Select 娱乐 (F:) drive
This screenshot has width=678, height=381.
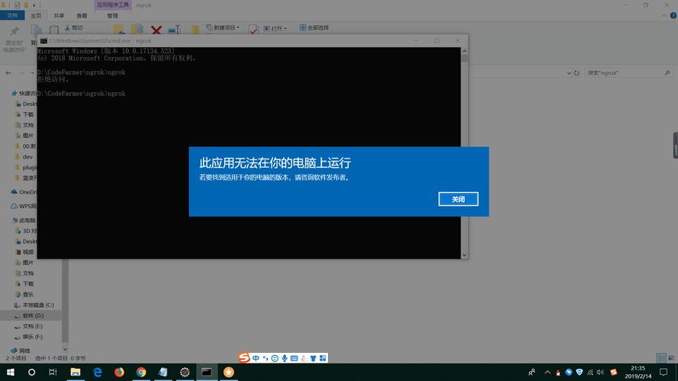(28, 337)
